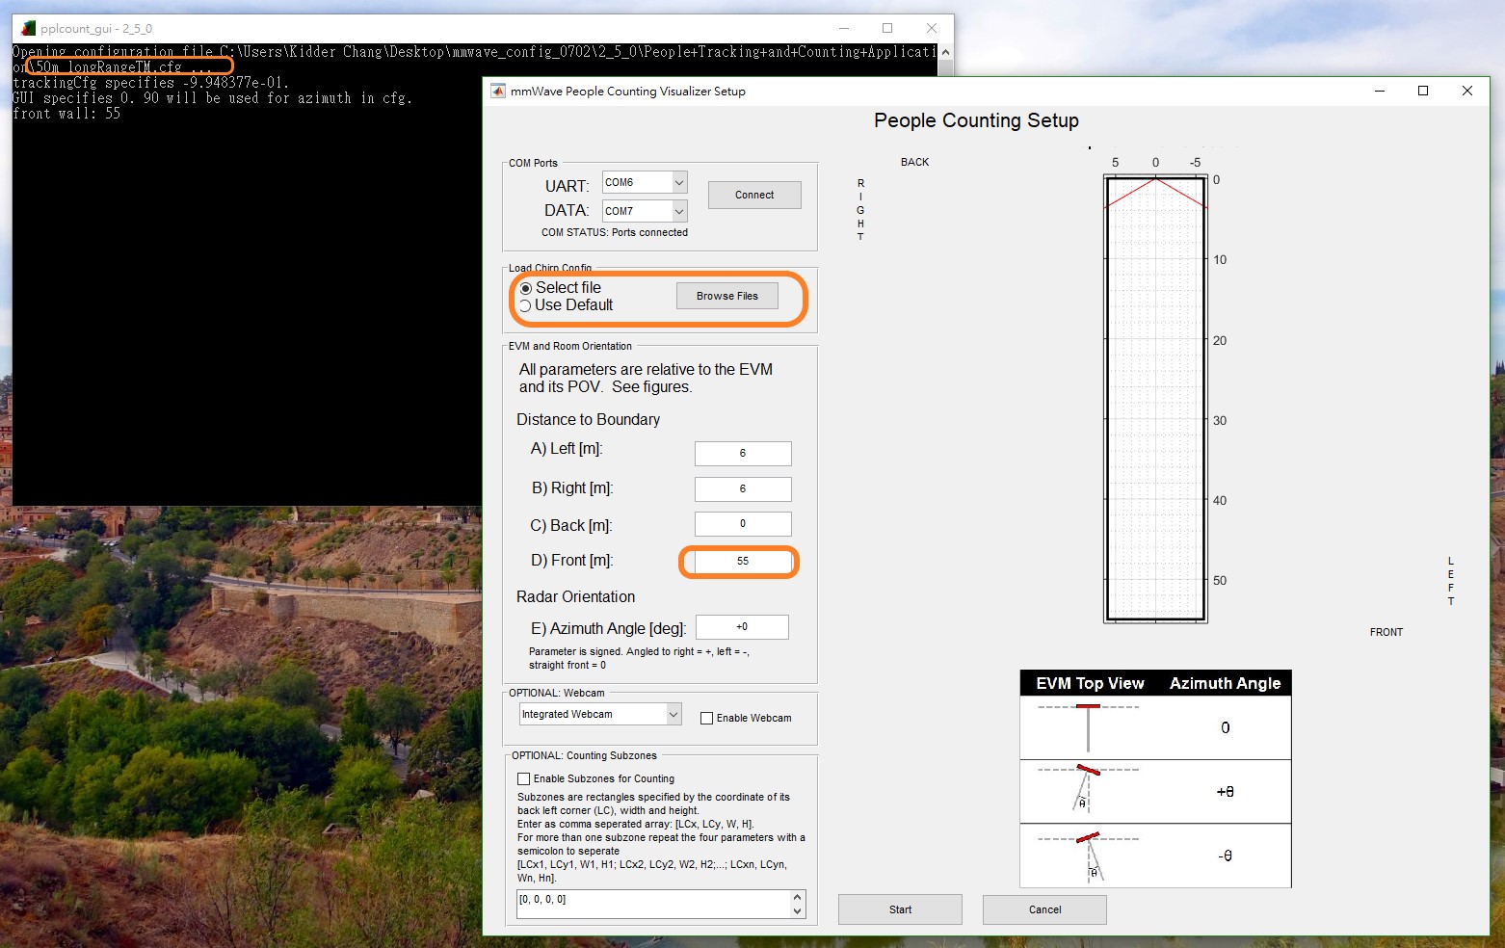Enable Subzones for Counting
The width and height of the screenshot is (1505, 948).
point(524,778)
